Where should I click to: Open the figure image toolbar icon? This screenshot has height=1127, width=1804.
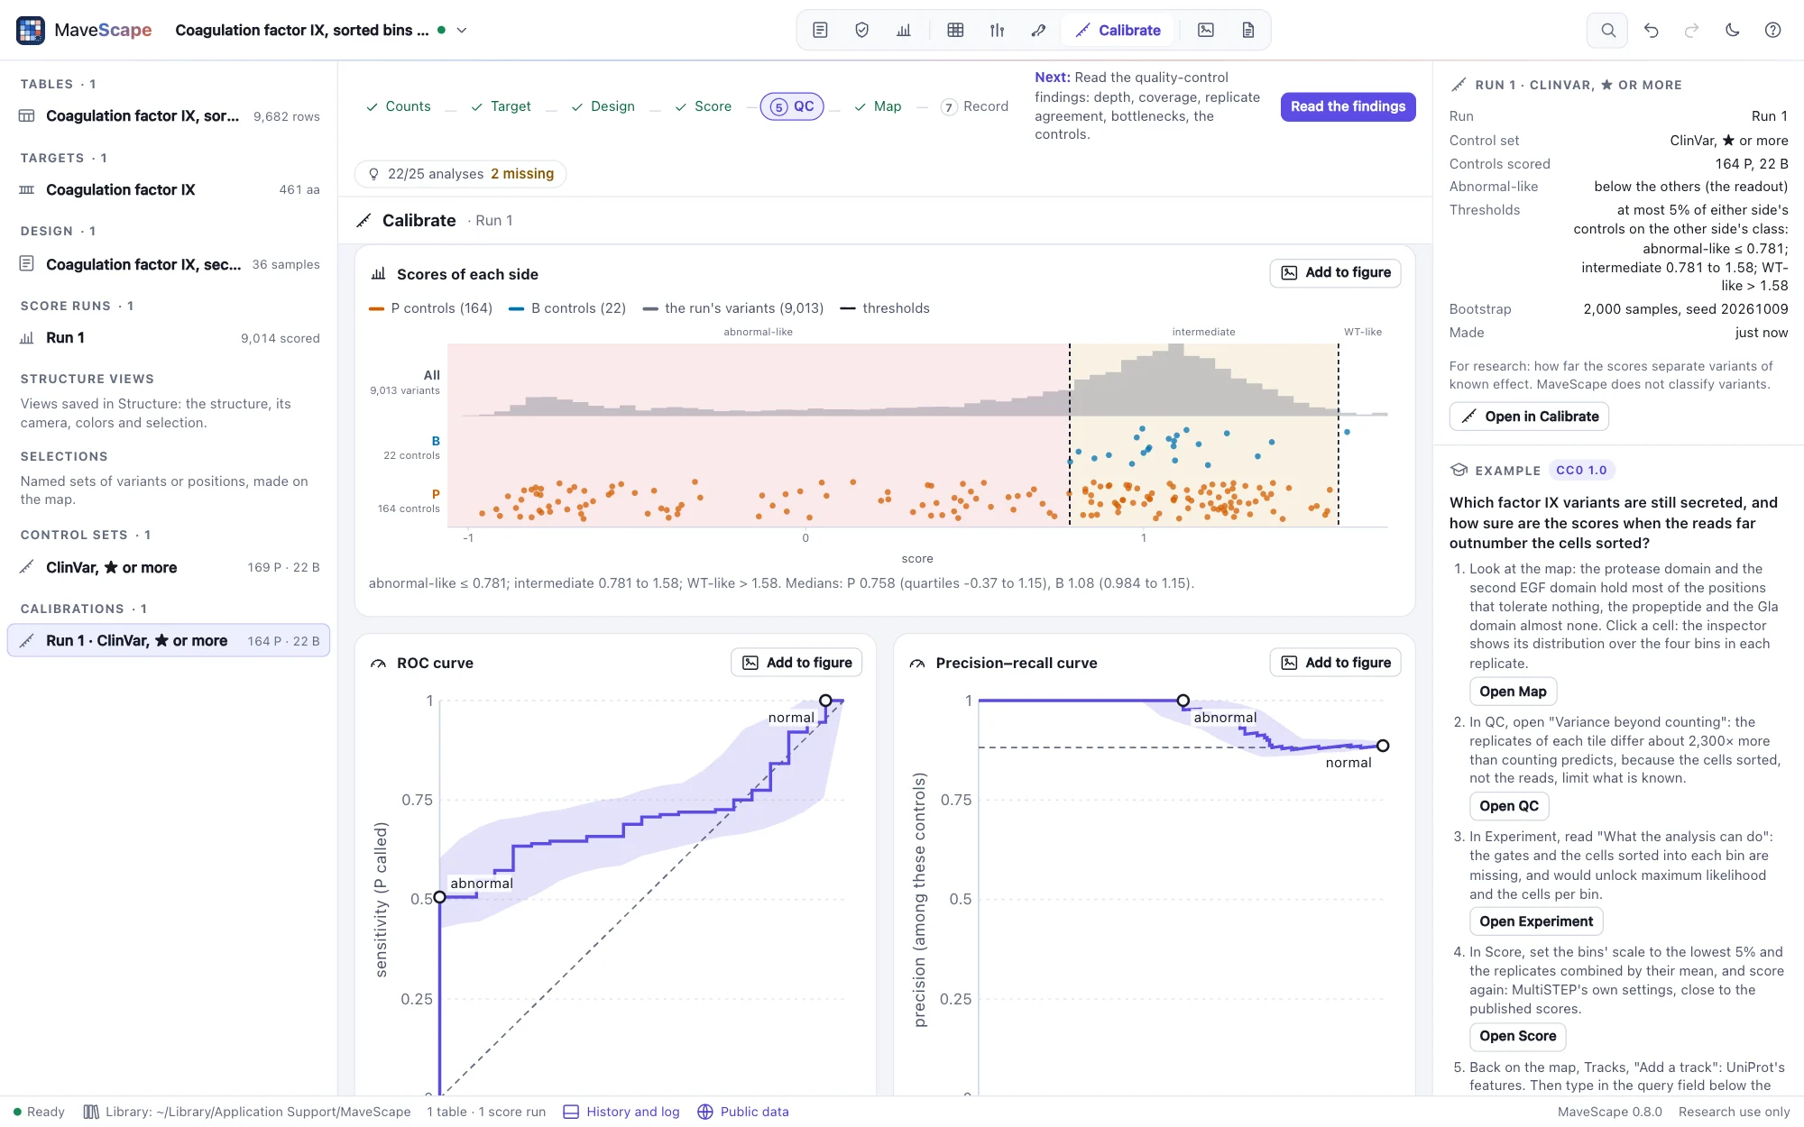tap(1206, 30)
